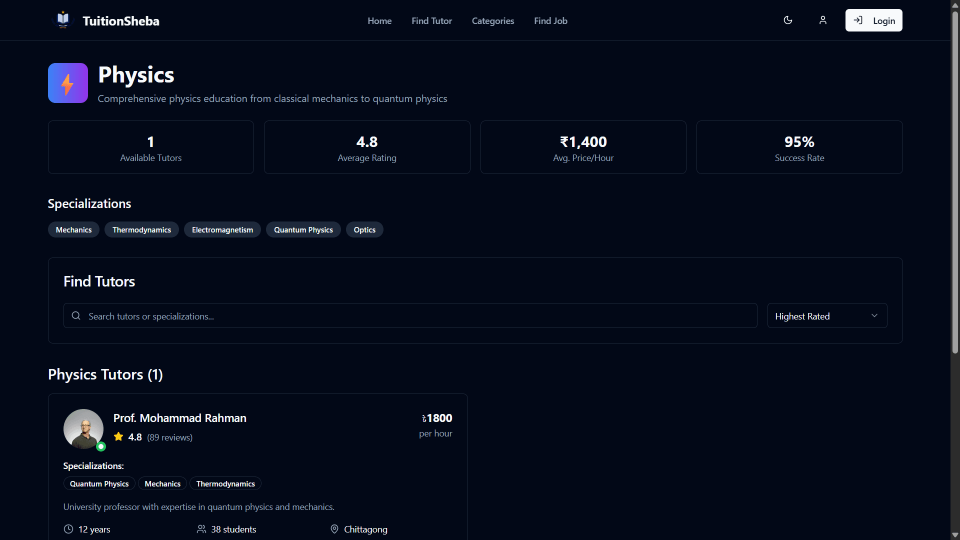Click the chevron arrow in the sort box
The height and width of the screenshot is (540, 960).
coord(874,316)
